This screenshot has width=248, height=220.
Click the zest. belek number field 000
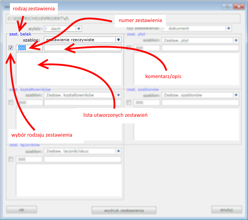(x=29, y=48)
